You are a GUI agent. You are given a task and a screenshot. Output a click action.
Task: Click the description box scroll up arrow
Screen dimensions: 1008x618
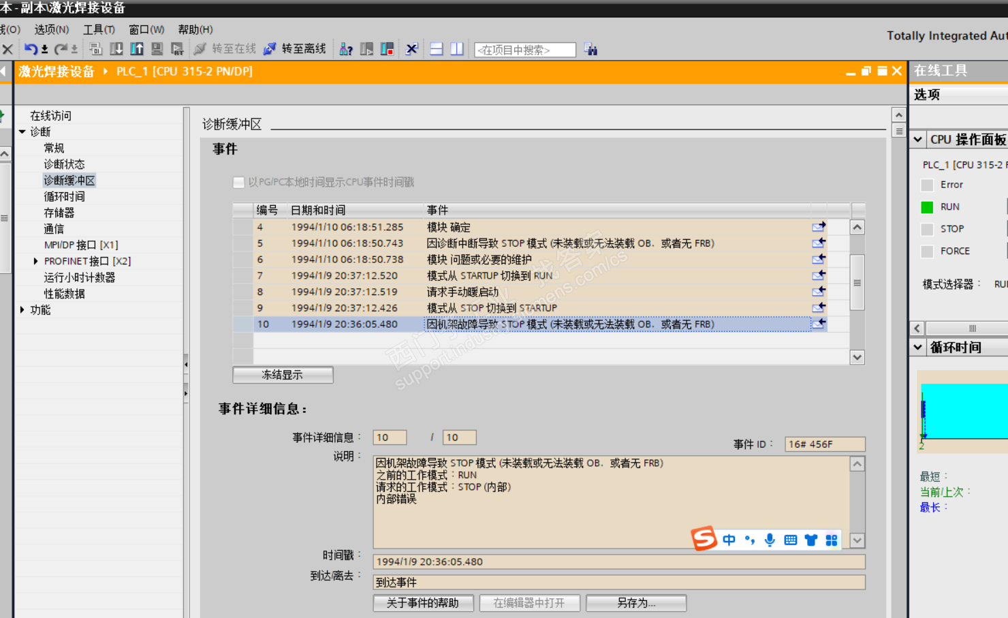857,464
